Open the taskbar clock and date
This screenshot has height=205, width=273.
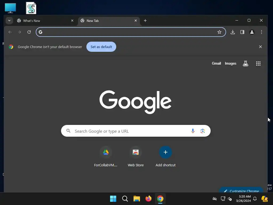244,199
